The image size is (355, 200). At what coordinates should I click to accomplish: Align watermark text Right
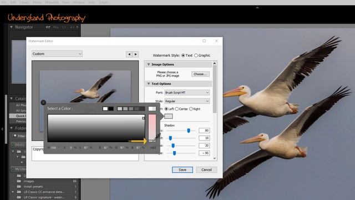[x=191, y=109]
